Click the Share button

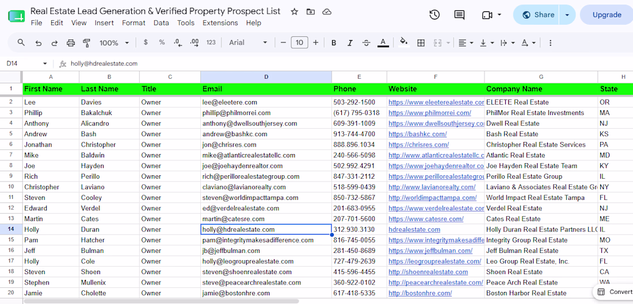pyautogui.click(x=538, y=15)
